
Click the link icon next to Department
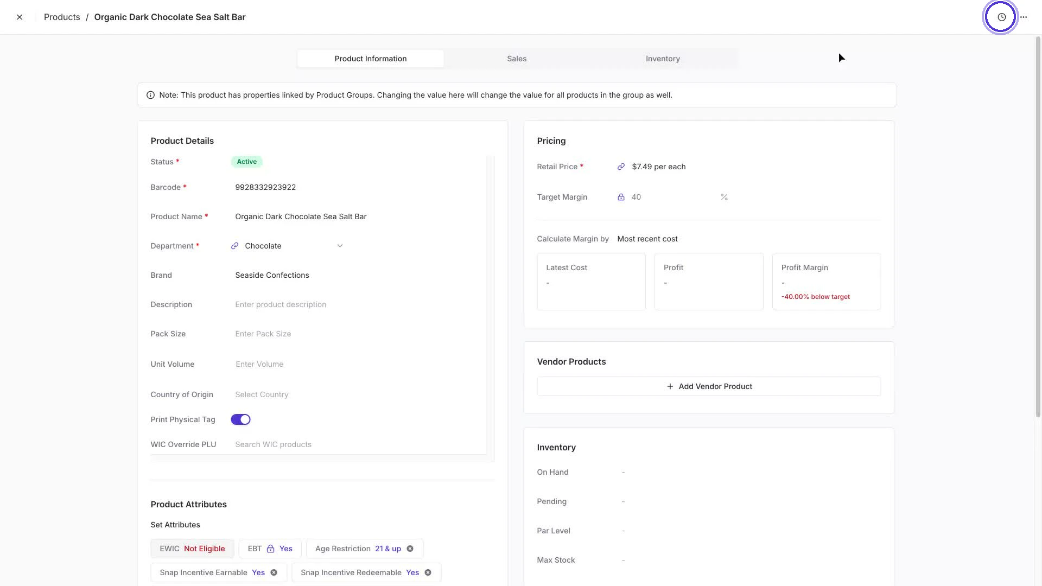pos(234,245)
